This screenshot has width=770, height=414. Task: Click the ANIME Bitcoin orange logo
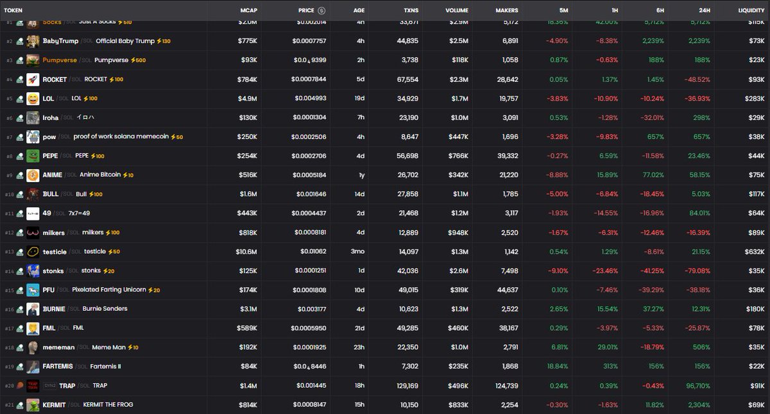point(33,175)
